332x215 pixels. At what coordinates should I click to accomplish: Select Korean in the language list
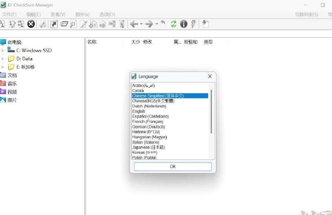click(x=170, y=152)
